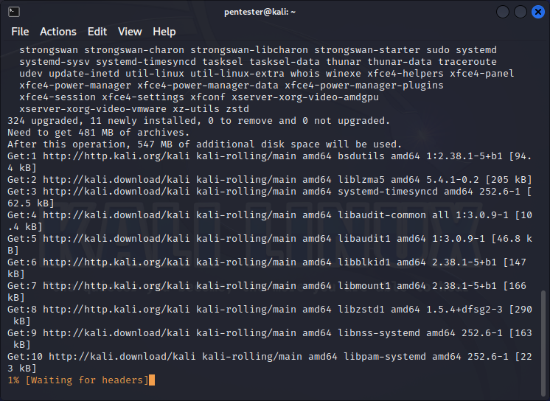Click the 'Need to get 481 MB' line
The width and height of the screenshot is (550, 401).
[x=99, y=132]
